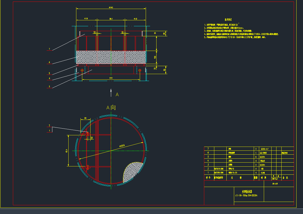Click part balloon number 7 label
The height and width of the screenshot is (214, 303).
pos(49,49)
